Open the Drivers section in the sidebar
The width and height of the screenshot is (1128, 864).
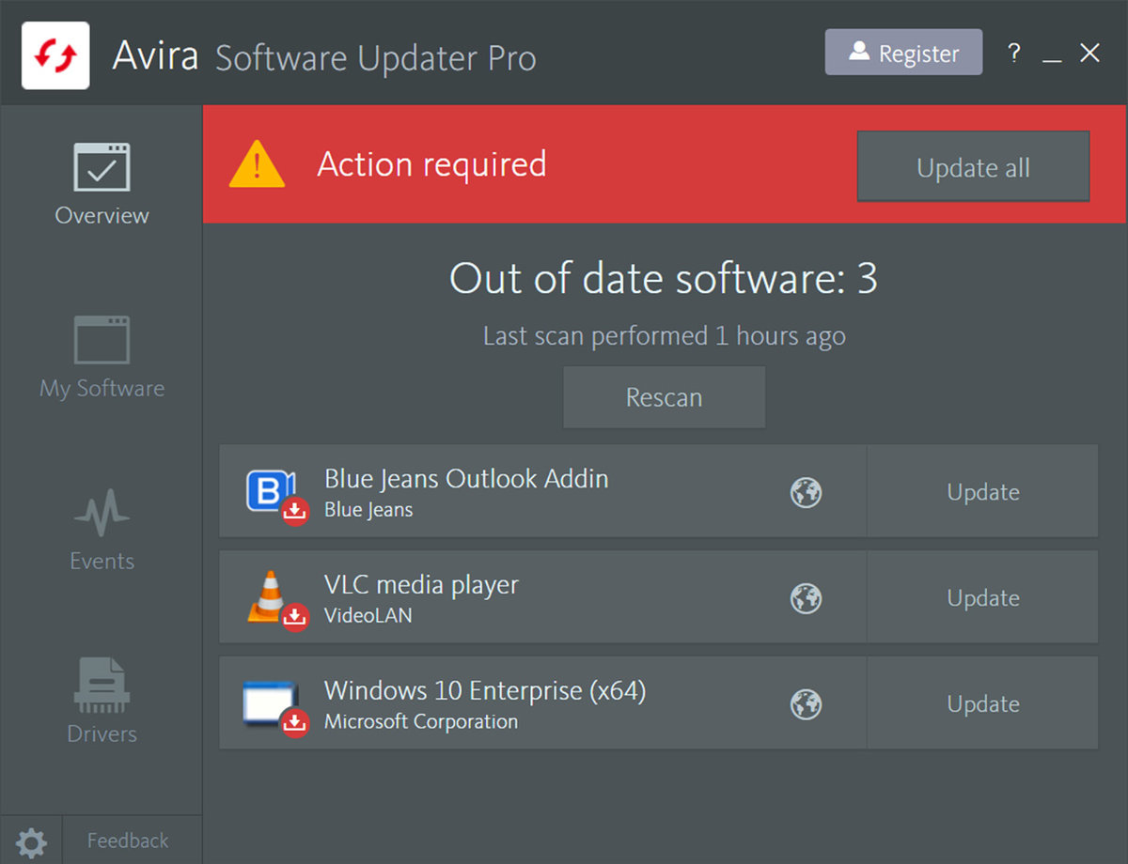[x=102, y=702]
